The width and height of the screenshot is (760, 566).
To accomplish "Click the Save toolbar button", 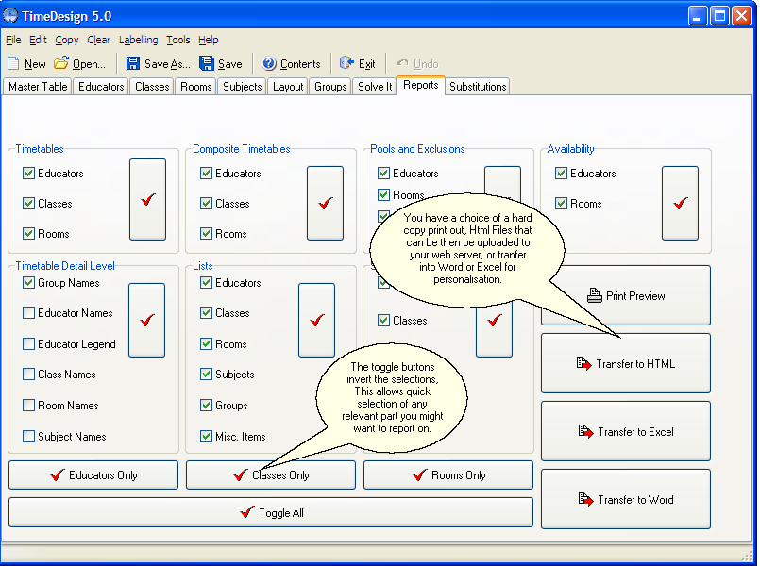I will pyautogui.click(x=221, y=63).
